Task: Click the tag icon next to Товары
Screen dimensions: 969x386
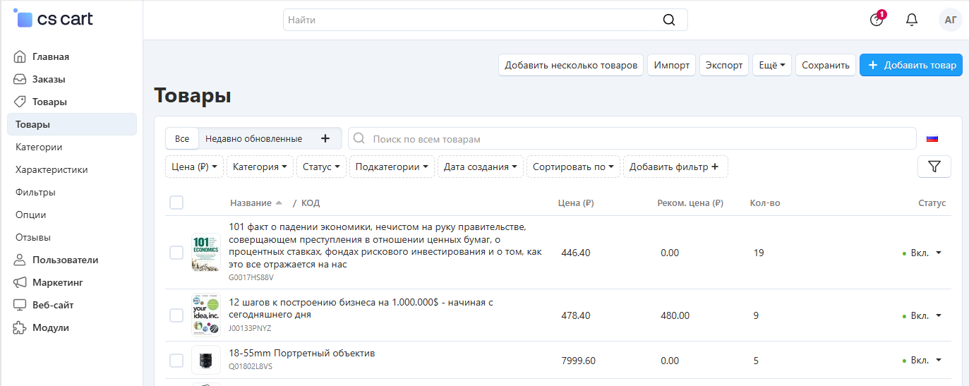Action: [x=20, y=102]
